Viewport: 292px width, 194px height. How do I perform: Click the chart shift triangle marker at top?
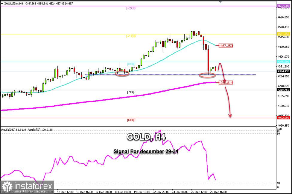220,2
